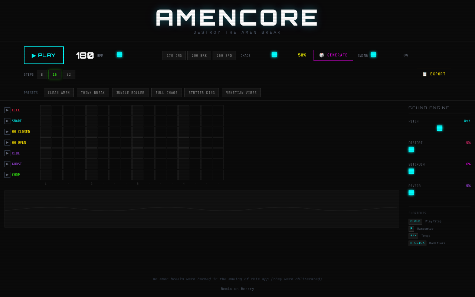
Task: Select 16 steps
Action: (55, 75)
